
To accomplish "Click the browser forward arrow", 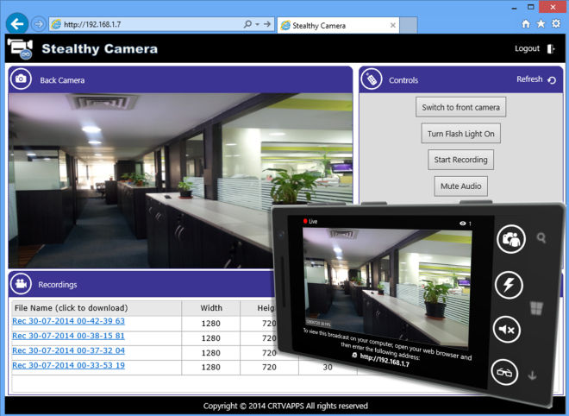I will [39, 24].
